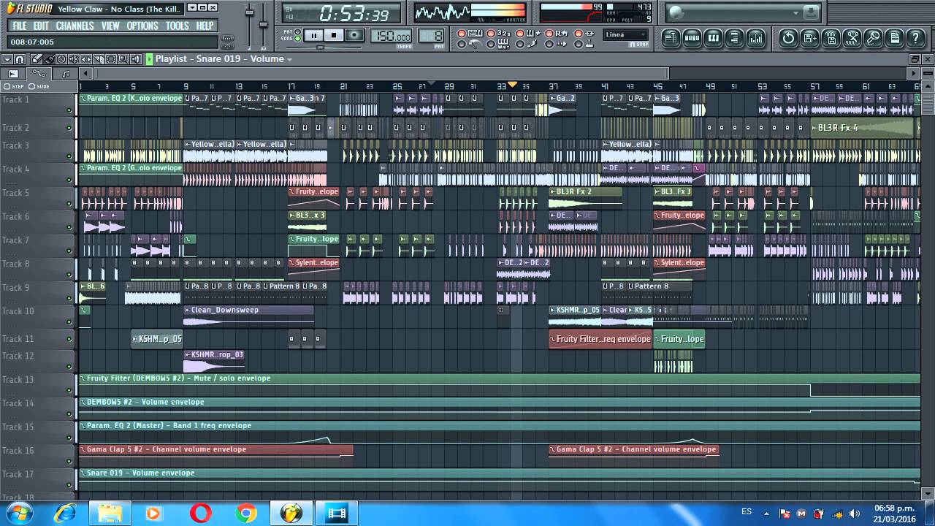Select the Mute tool in playlist toolbar
935x526 pixels.
pyautogui.click(x=74, y=59)
